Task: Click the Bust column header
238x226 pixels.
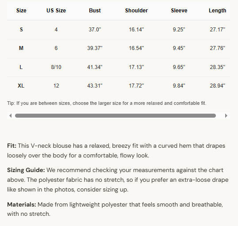Action: click(x=95, y=11)
